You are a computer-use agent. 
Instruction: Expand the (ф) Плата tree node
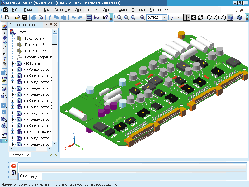pos(12,64)
